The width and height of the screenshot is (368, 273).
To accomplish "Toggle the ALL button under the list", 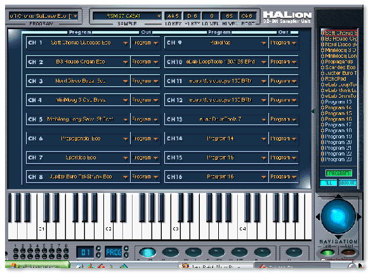I will (x=328, y=183).
